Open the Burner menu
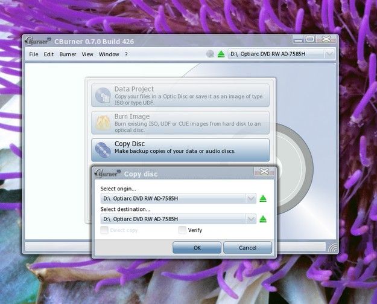This screenshot has width=377, height=304. [x=68, y=54]
